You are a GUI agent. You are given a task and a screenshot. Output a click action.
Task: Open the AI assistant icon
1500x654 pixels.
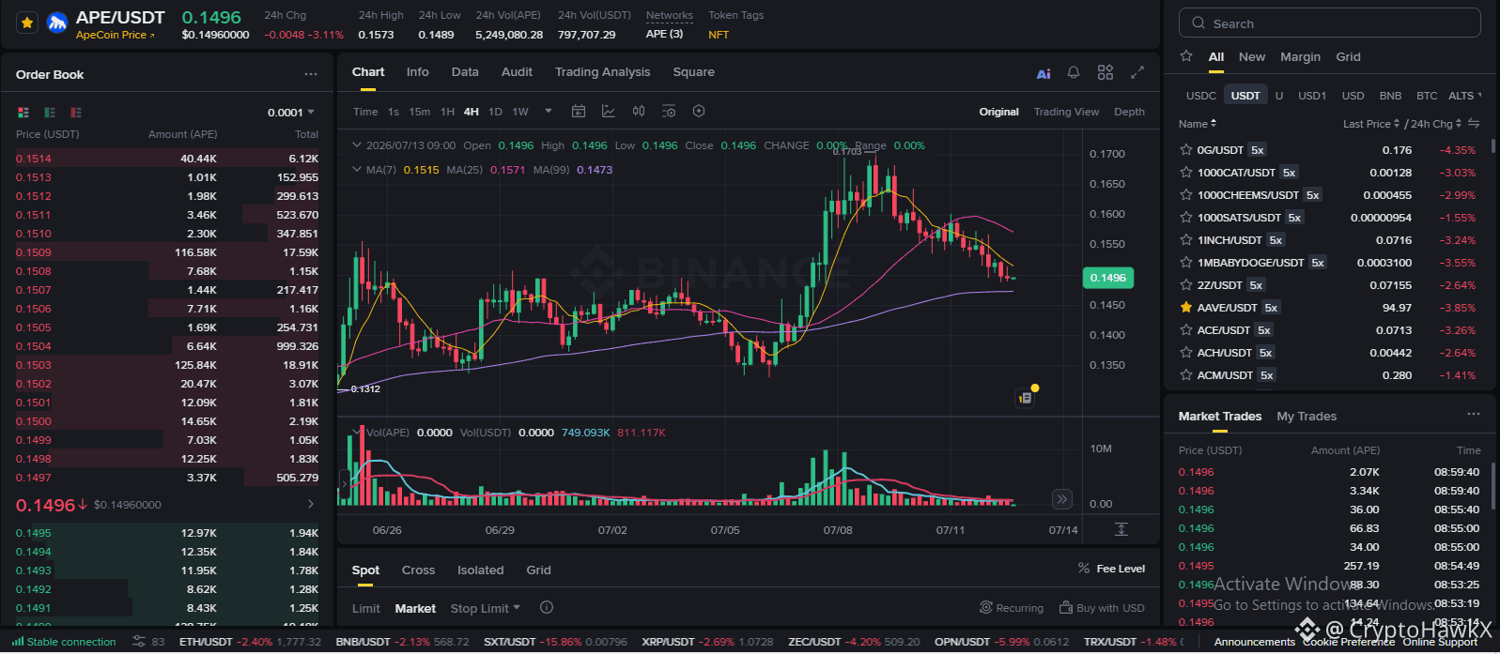1044,73
